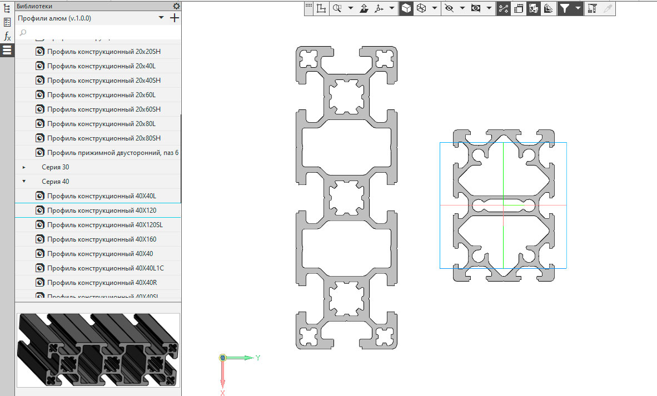Image resolution: width=657 pixels, height=396 pixels.
Task: Select Профиль конструкционный 40X160
Action: pos(102,239)
